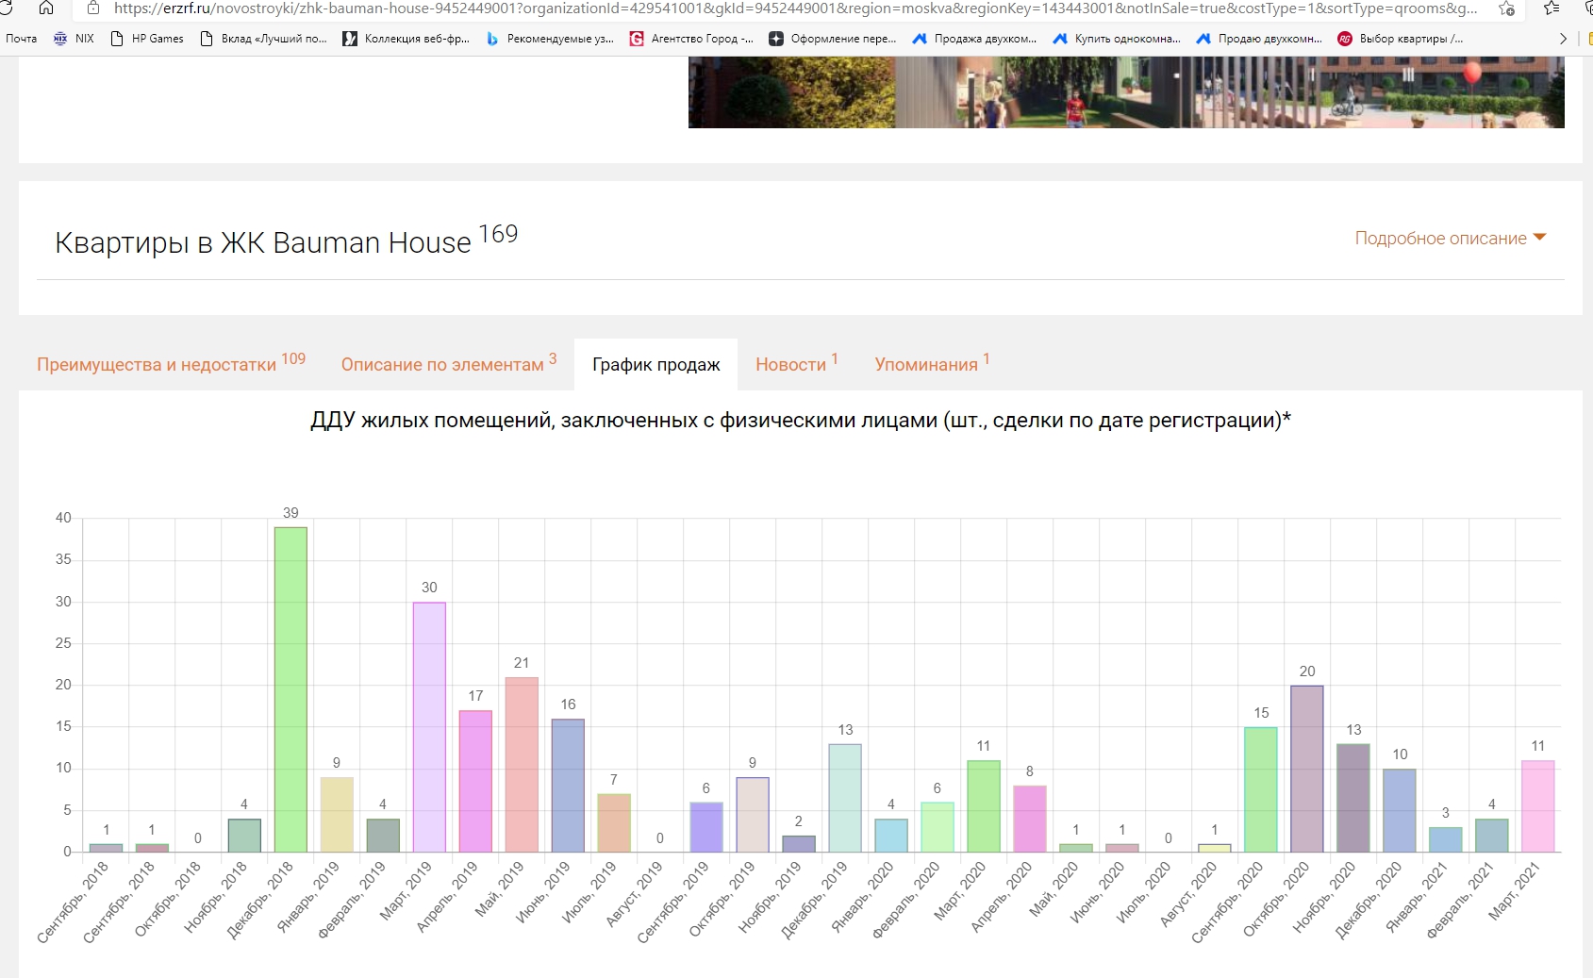Open the Агентство Город bookmark
1593x978 pixels.
pyautogui.click(x=691, y=39)
